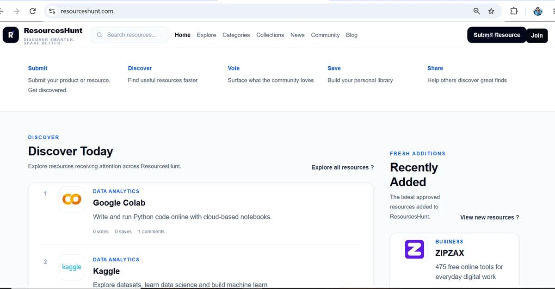Viewport: 555px width, 289px height.
Task: Click the Discover step heading
Action: pyautogui.click(x=140, y=68)
